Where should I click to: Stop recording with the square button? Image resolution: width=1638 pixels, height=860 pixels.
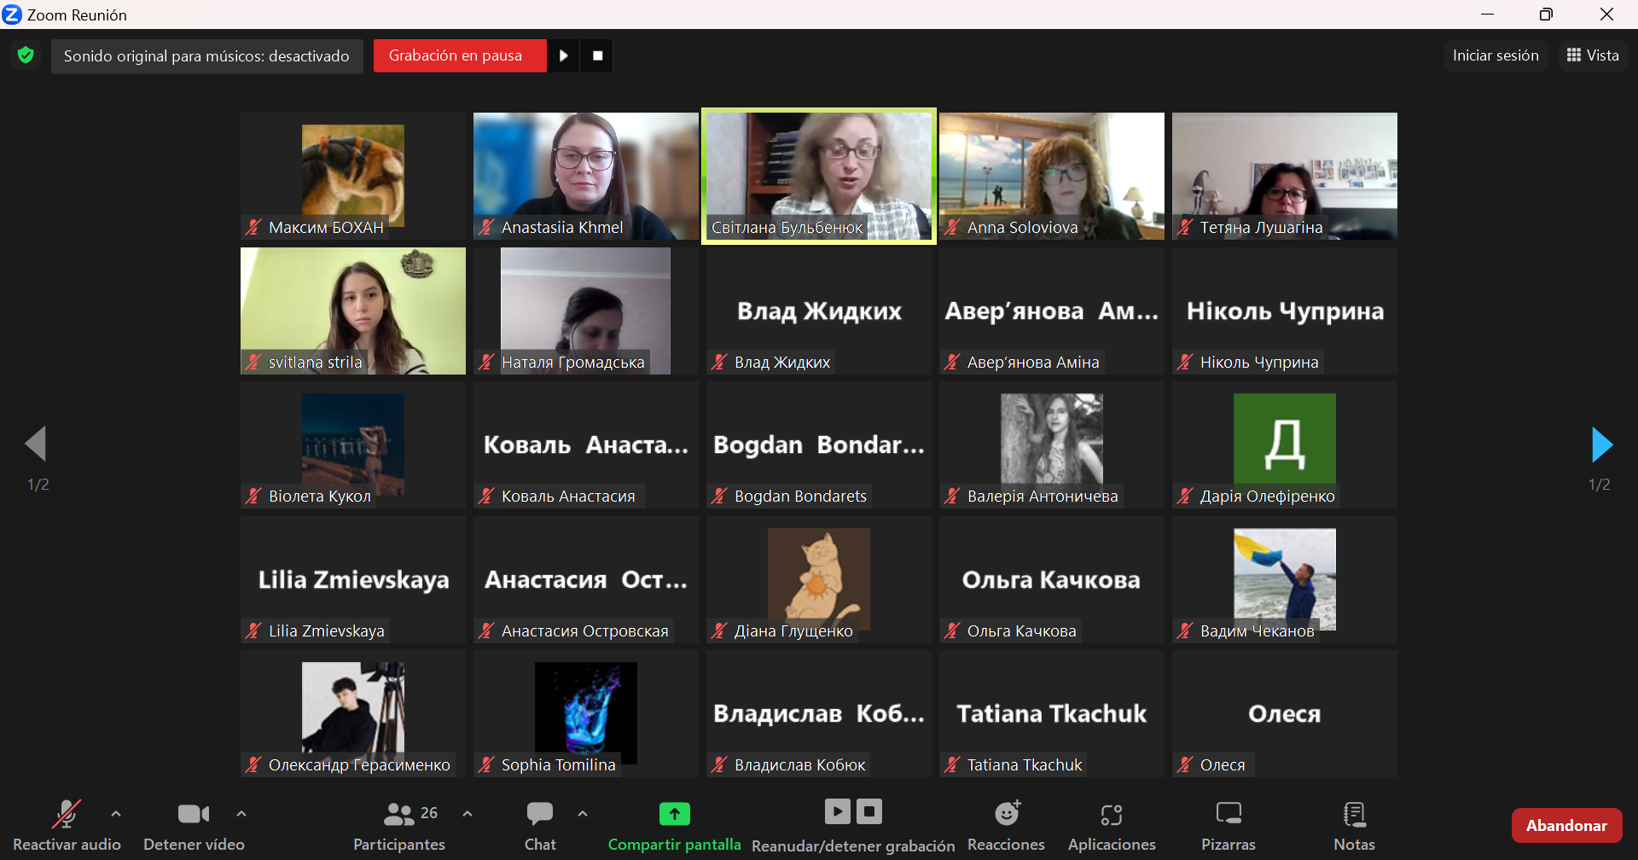pyautogui.click(x=597, y=55)
